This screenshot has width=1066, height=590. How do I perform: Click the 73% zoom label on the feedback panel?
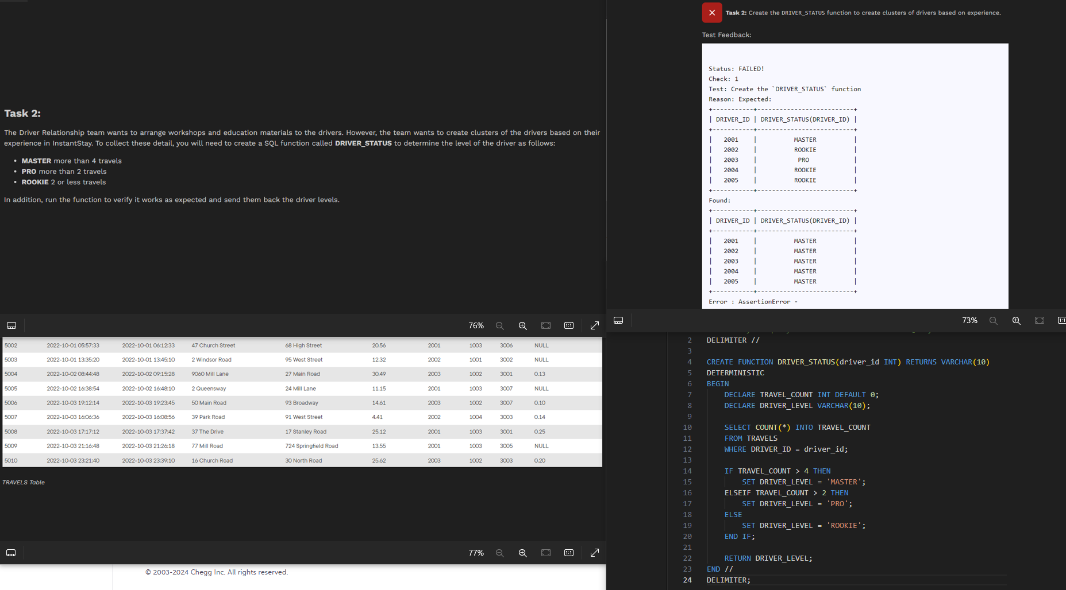tap(969, 320)
